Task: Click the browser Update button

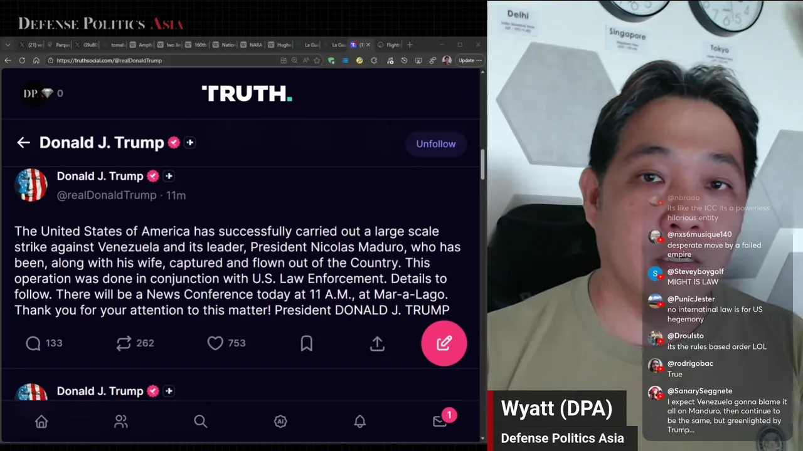Action: [470, 60]
